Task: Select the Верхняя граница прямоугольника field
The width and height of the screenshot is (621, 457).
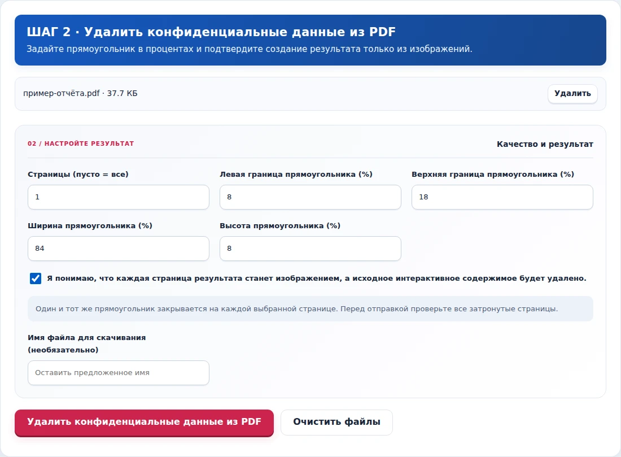Action: (502, 197)
